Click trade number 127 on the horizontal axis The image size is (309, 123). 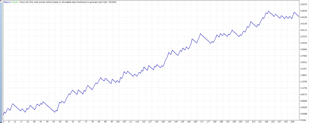(150, 121)
